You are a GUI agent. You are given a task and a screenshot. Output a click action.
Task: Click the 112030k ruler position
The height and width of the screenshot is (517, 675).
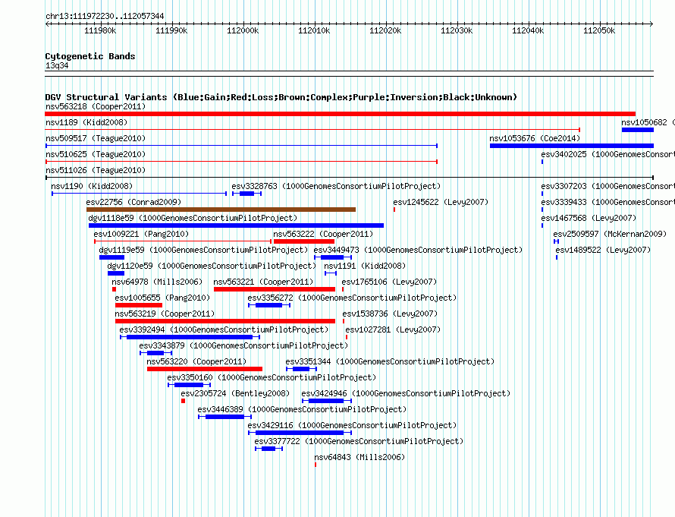[457, 30]
